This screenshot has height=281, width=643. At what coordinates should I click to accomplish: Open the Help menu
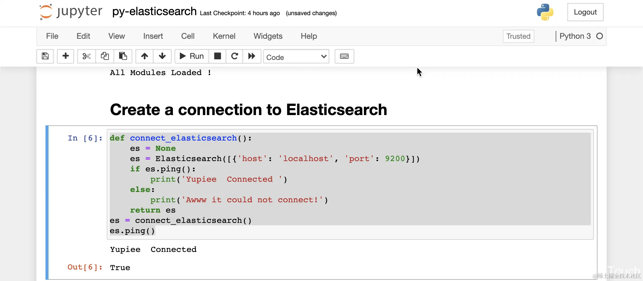(309, 36)
